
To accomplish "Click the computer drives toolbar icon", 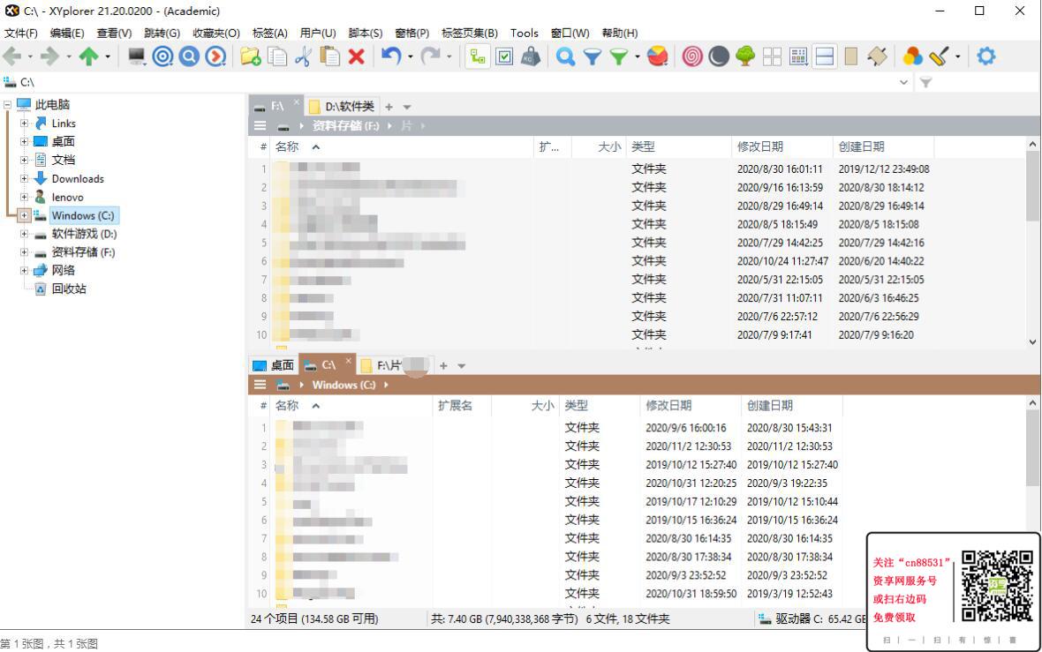I will pyautogui.click(x=136, y=56).
